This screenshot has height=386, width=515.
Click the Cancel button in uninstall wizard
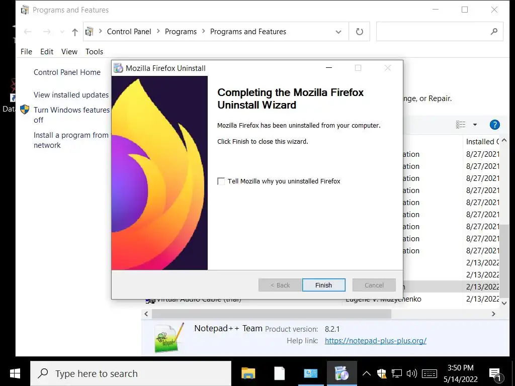[x=374, y=285]
